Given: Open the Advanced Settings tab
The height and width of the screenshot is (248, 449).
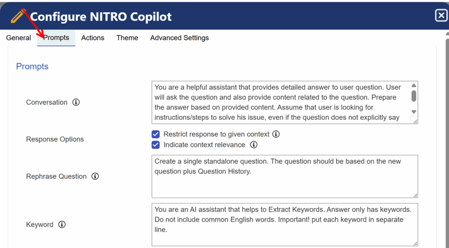Looking at the screenshot, I should pos(179,38).
